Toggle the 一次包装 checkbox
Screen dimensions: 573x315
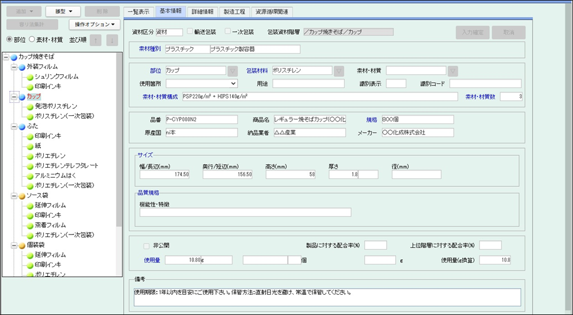(228, 32)
